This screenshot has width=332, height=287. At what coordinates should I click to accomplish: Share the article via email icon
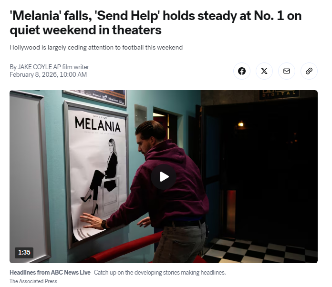[x=287, y=71]
